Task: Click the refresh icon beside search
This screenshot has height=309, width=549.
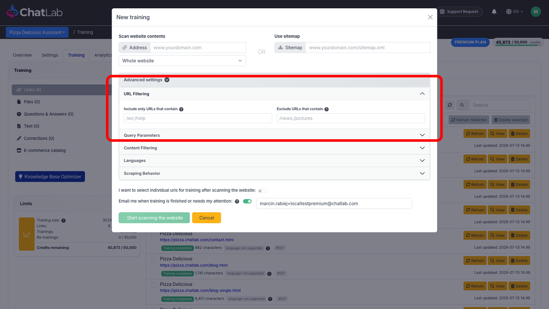Action: point(450,105)
